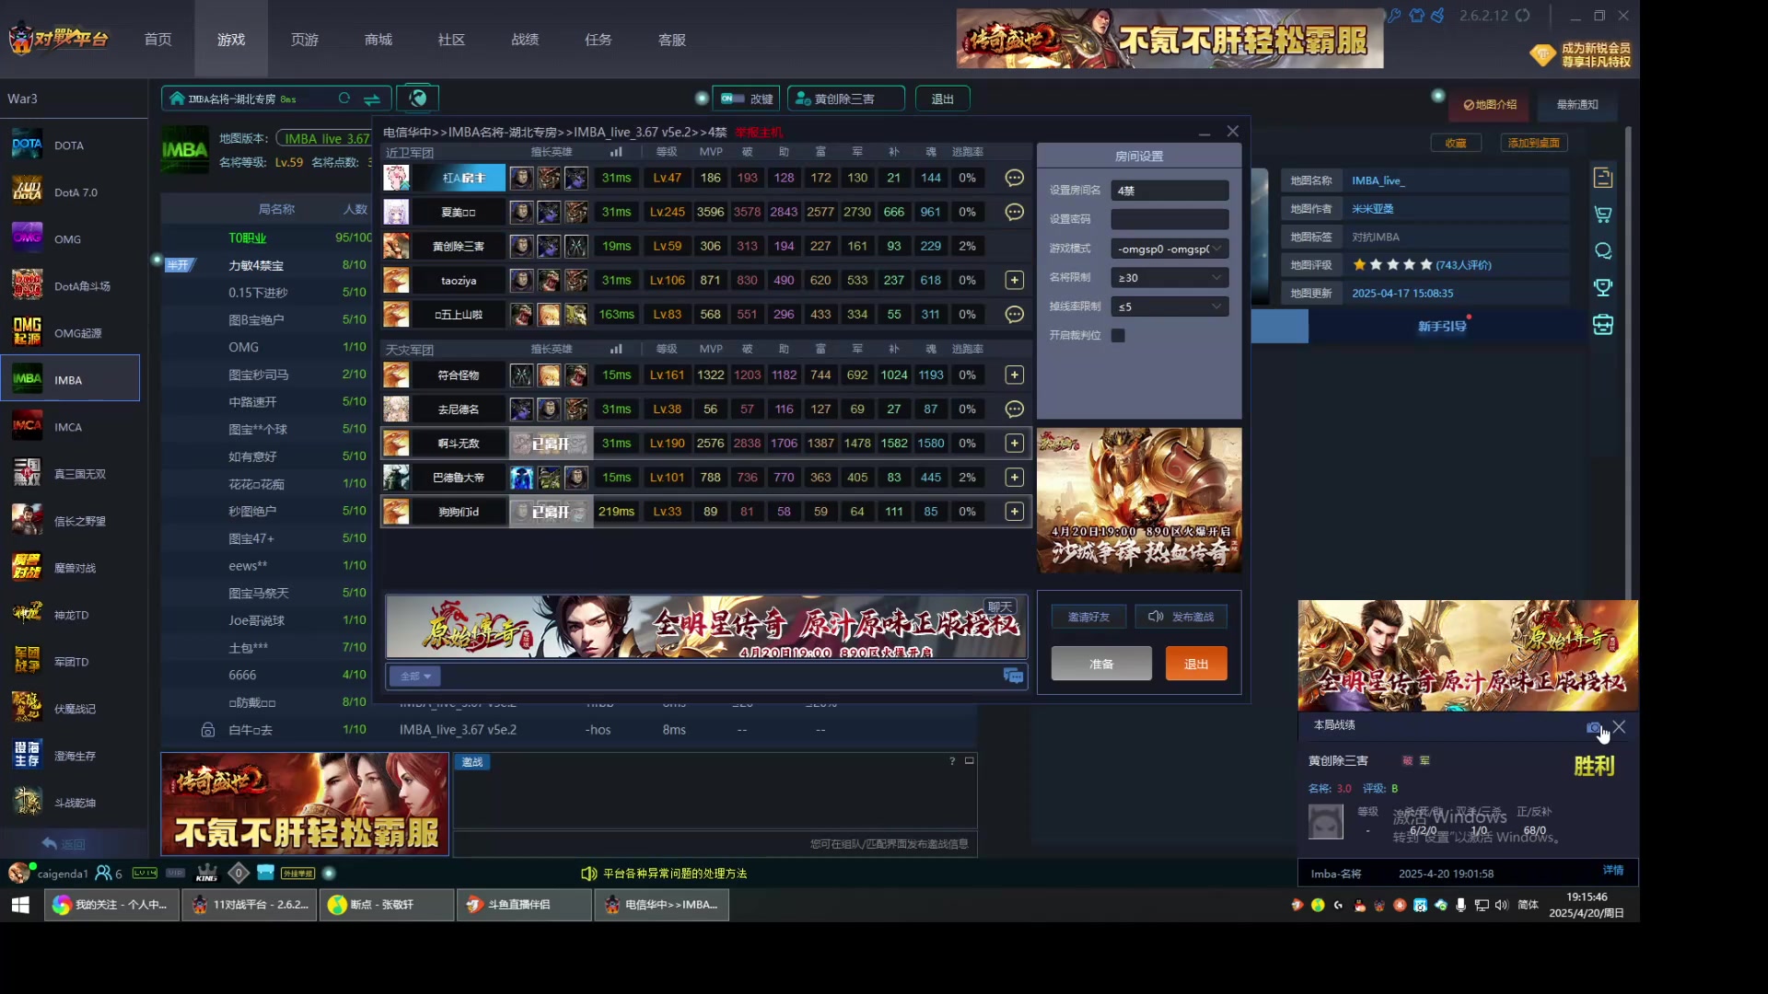The image size is (1768, 994).
Task: Open 斗鱼直播伴侣 from Windows taskbar
Action: click(524, 905)
